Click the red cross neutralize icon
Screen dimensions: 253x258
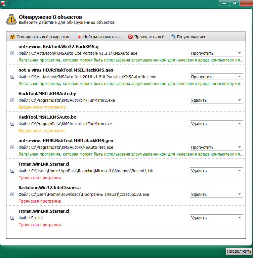coord(79,37)
